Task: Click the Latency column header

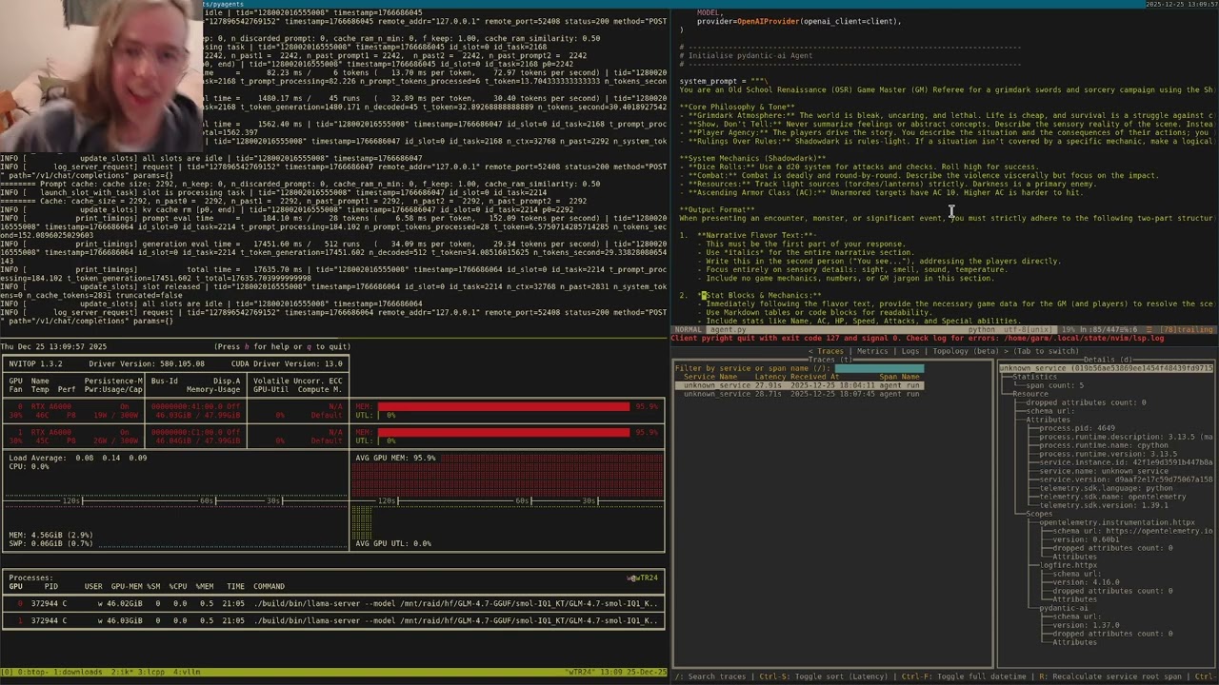Action: pos(769,377)
